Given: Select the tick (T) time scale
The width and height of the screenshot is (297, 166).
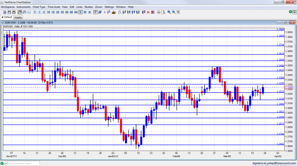Looking at the screenshot, I should coord(35,12).
